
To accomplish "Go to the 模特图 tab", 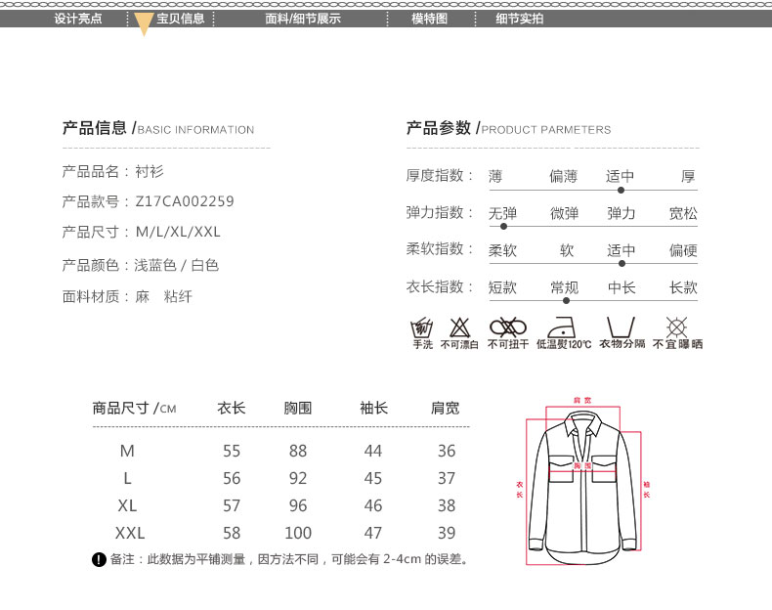I will pyautogui.click(x=429, y=19).
